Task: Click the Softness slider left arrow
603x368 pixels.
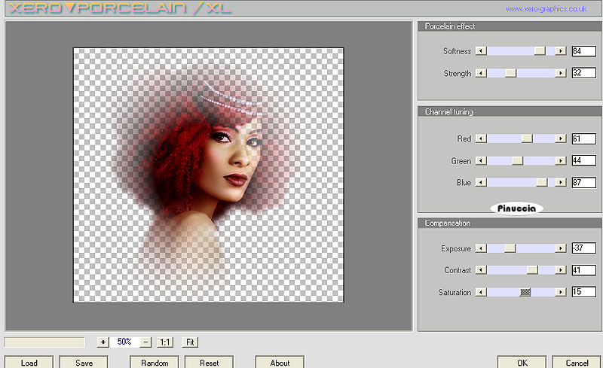Action: pos(481,50)
